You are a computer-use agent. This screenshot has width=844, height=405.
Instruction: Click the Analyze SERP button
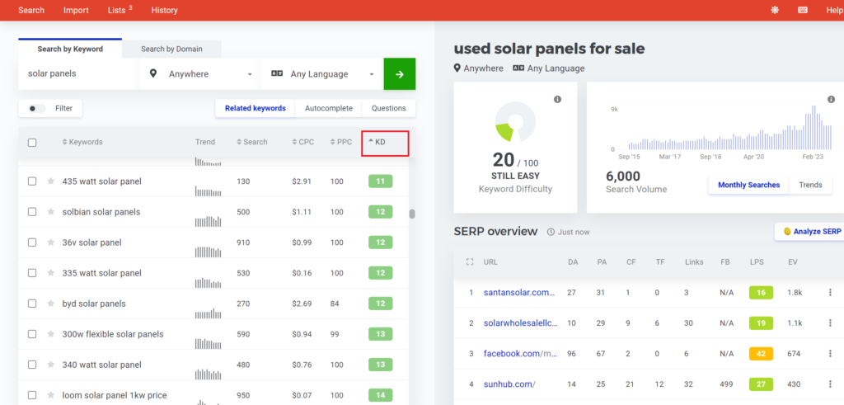[809, 231]
